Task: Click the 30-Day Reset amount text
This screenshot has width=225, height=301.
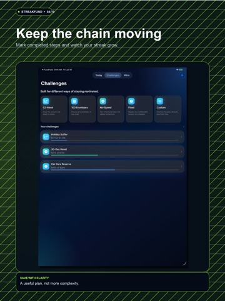Action: point(57,153)
